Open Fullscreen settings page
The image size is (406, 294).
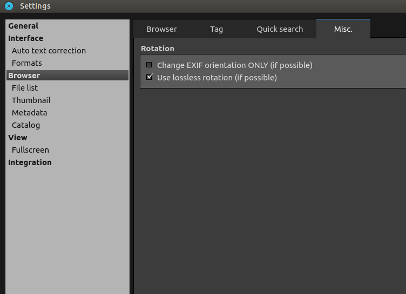[x=30, y=150]
